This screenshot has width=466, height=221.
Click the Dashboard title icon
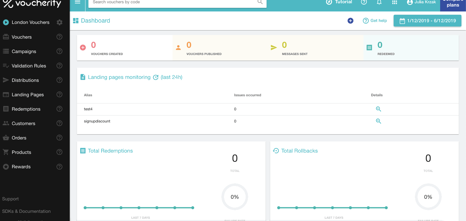point(76,21)
